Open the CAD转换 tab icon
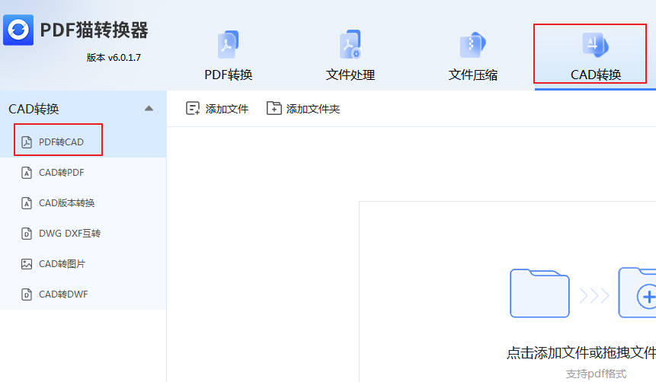656x382 pixels. click(595, 45)
